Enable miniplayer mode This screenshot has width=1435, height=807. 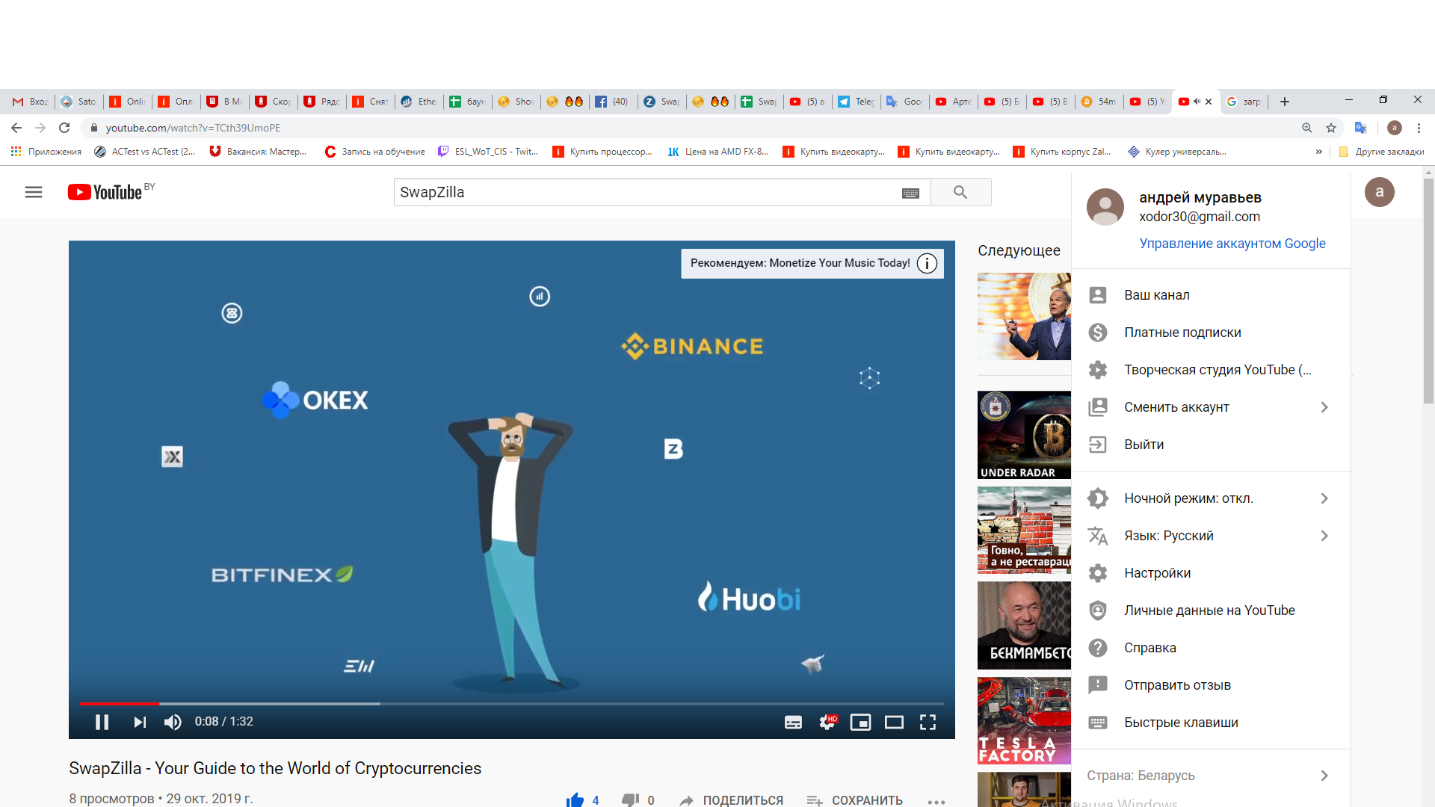point(860,722)
